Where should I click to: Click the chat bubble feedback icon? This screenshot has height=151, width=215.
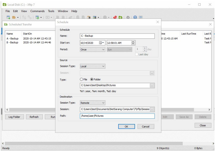point(141,17)
